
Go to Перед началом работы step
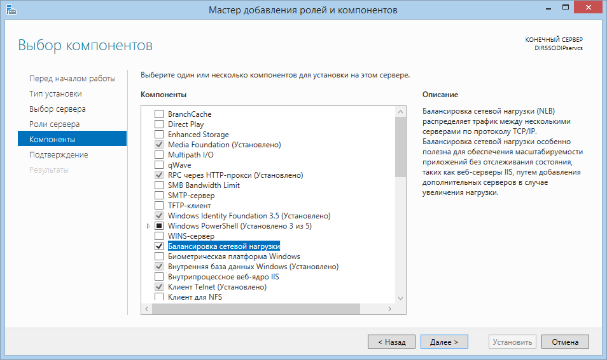pos(72,78)
